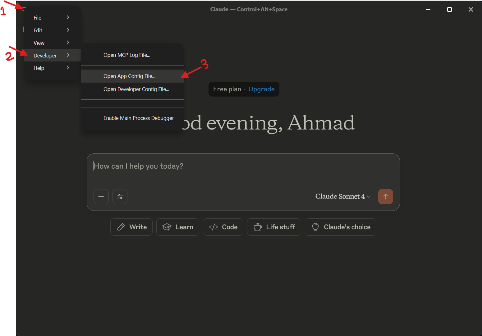This screenshot has height=336, width=482.
Task: Expand Help submenu chevron
Action: click(68, 68)
